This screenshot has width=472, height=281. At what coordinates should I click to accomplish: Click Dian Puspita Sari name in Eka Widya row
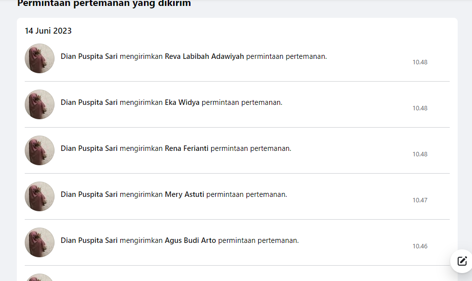point(89,102)
